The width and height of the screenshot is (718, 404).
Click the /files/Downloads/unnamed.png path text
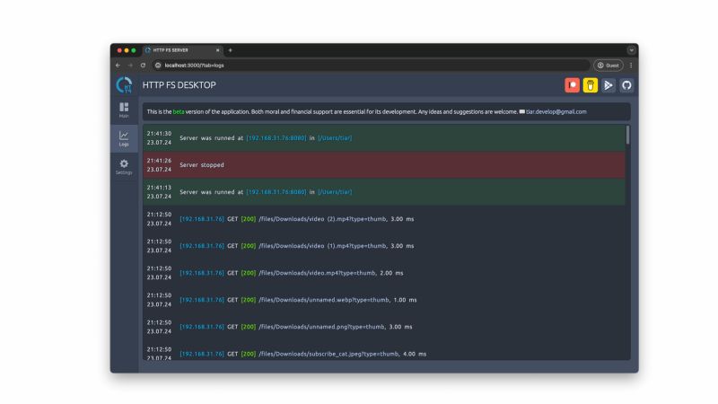click(x=321, y=327)
